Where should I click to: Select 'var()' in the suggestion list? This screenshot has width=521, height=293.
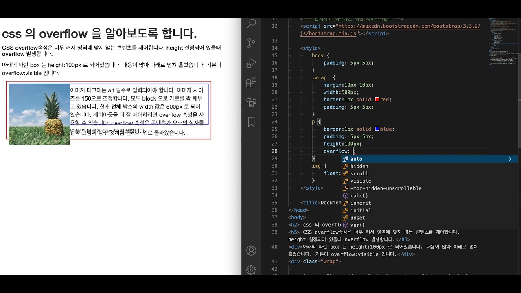429,225
